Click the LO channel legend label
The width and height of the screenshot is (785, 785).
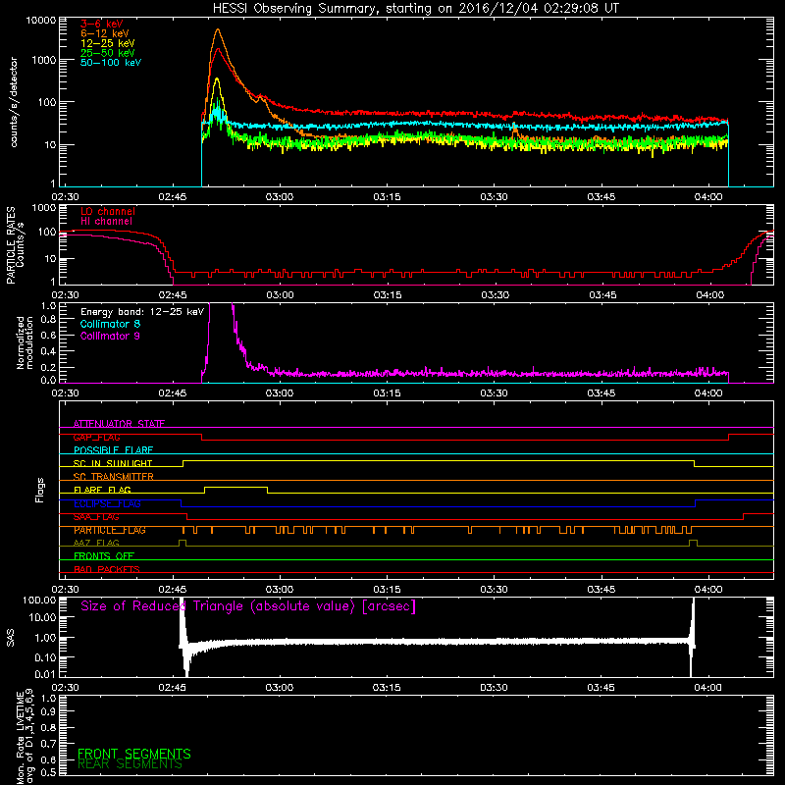(x=108, y=211)
